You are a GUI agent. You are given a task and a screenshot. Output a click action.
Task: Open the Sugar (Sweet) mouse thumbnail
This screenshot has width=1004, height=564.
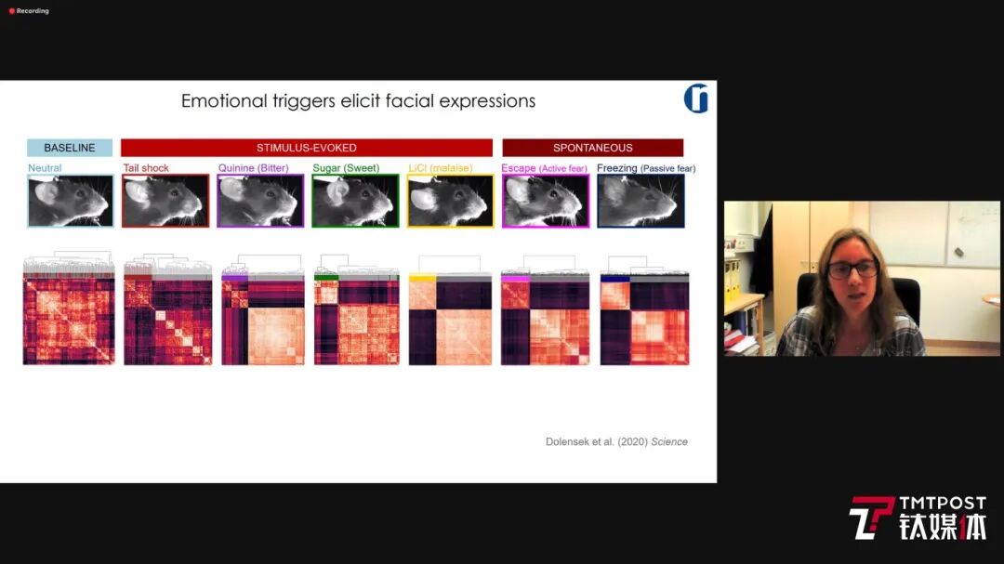pos(355,201)
